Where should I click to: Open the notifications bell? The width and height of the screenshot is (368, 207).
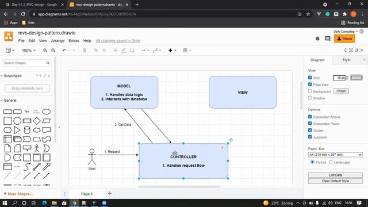point(317,39)
